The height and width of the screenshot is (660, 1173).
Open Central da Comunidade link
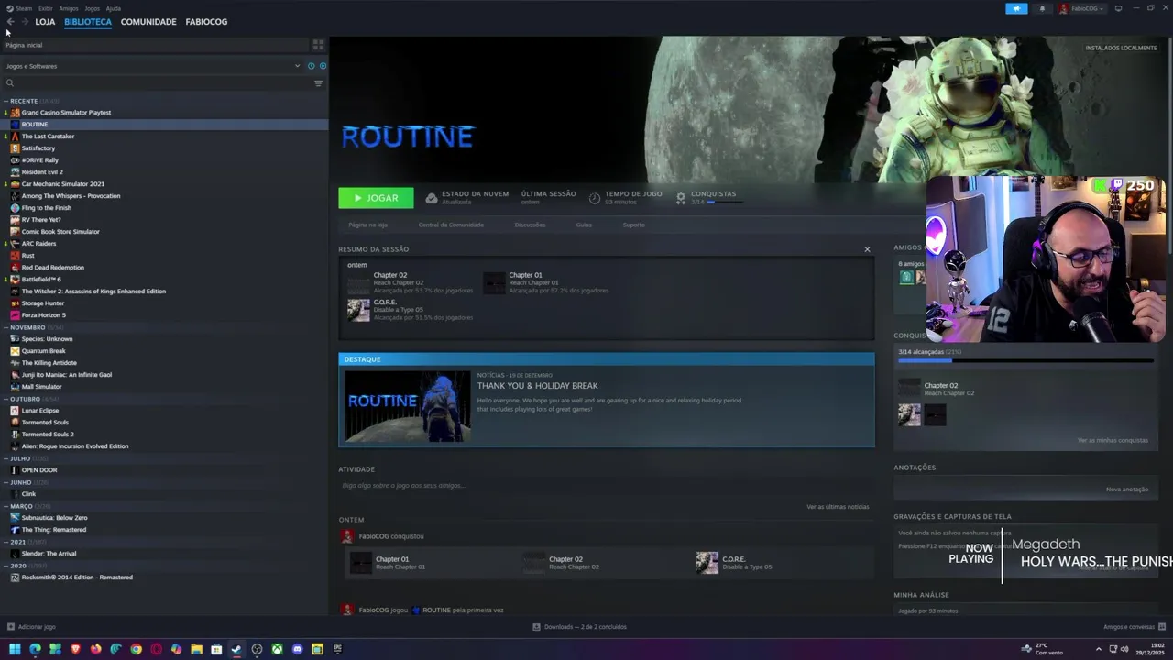pos(451,225)
